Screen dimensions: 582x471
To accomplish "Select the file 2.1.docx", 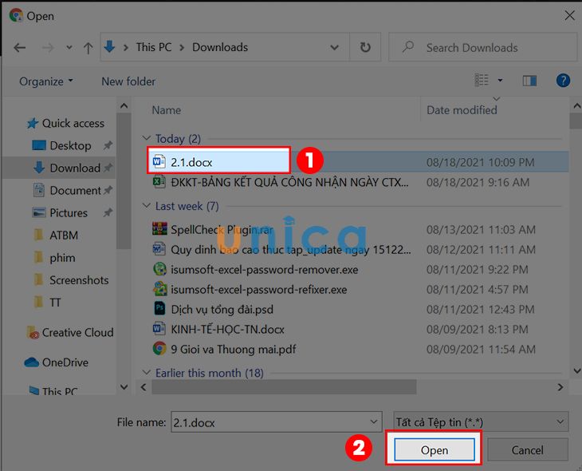I will 191,162.
